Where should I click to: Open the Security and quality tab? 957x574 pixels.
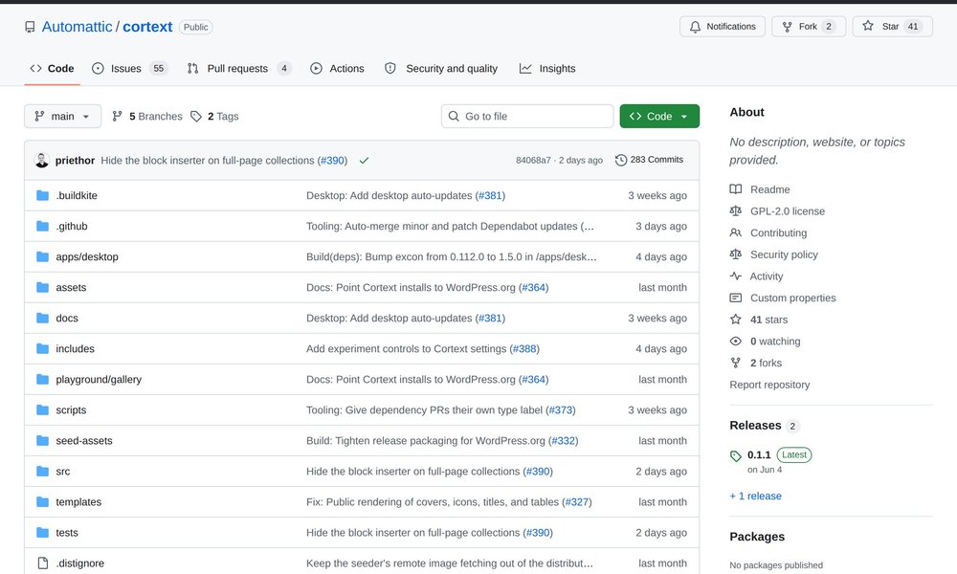point(440,68)
